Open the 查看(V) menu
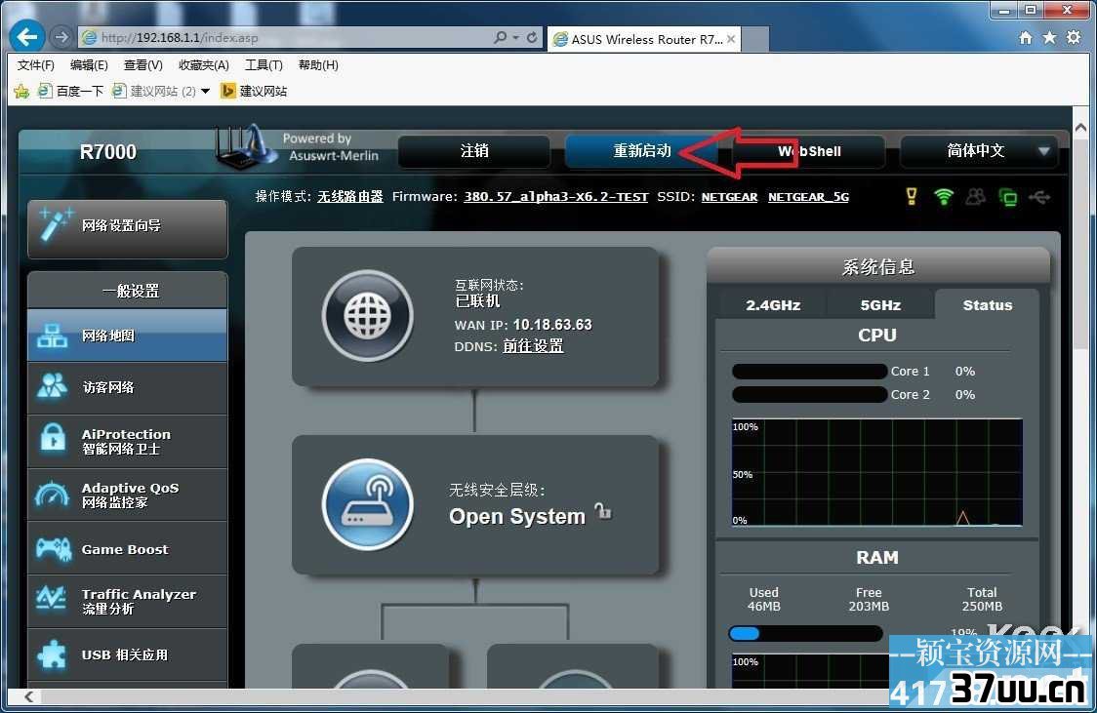The image size is (1097, 713). point(142,65)
